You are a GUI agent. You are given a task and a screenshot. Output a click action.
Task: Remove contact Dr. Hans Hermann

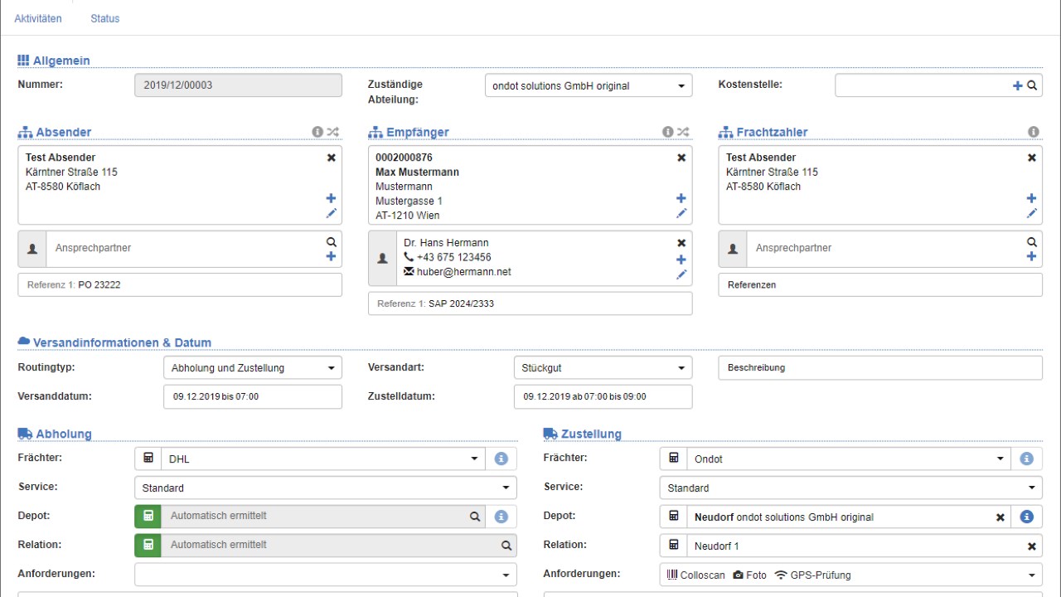pos(681,243)
